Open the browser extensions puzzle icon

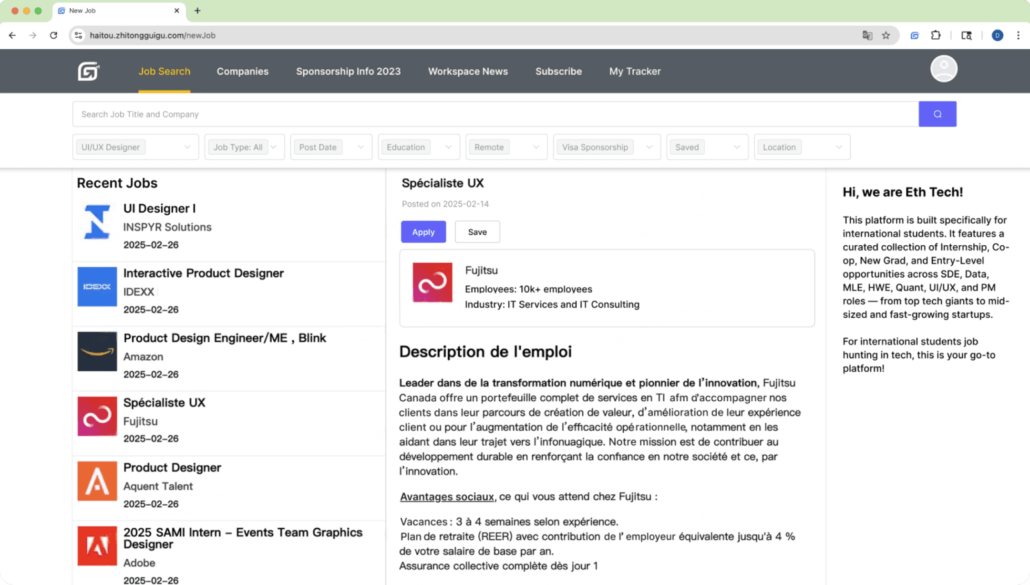pos(936,35)
